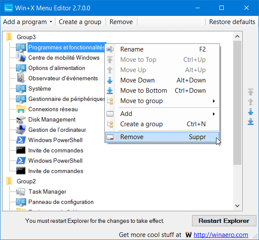Click the Group2 folder icon
Screen dimensions: 259x240
[9, 181]
